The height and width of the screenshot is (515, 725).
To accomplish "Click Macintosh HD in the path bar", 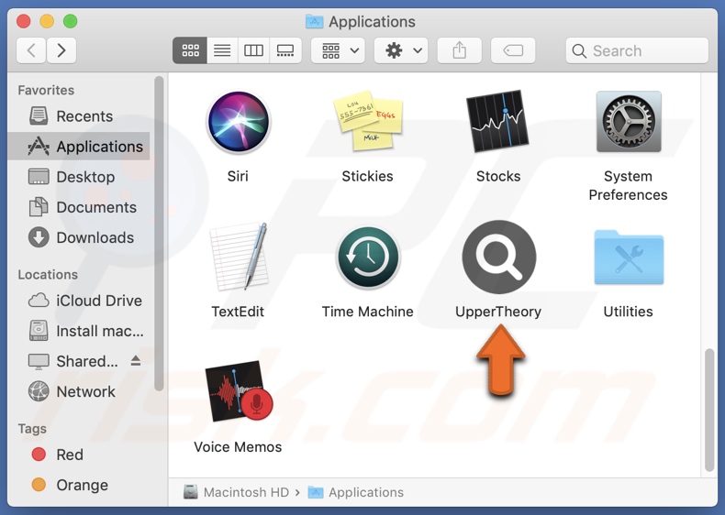I will (x=236, y=492).
